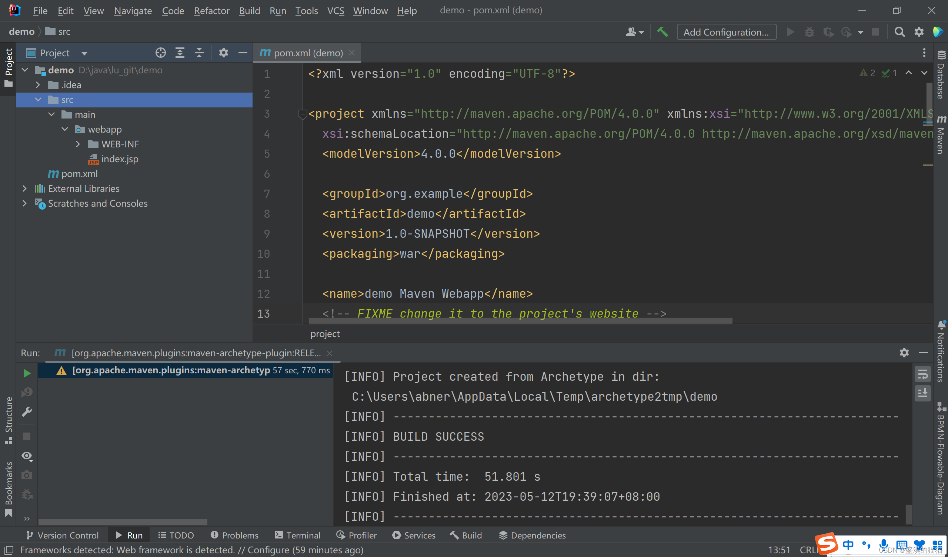Open editor tab options three-dot menu

[x=924, y=53]
